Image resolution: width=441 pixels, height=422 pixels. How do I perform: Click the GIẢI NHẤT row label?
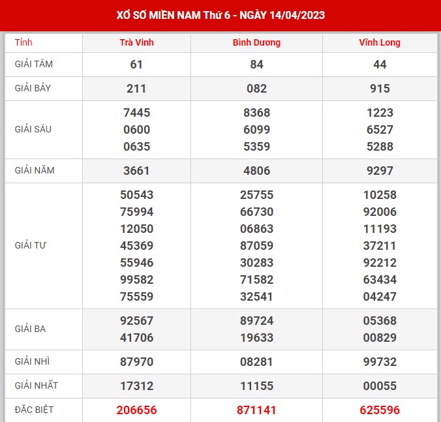(37, 385)
